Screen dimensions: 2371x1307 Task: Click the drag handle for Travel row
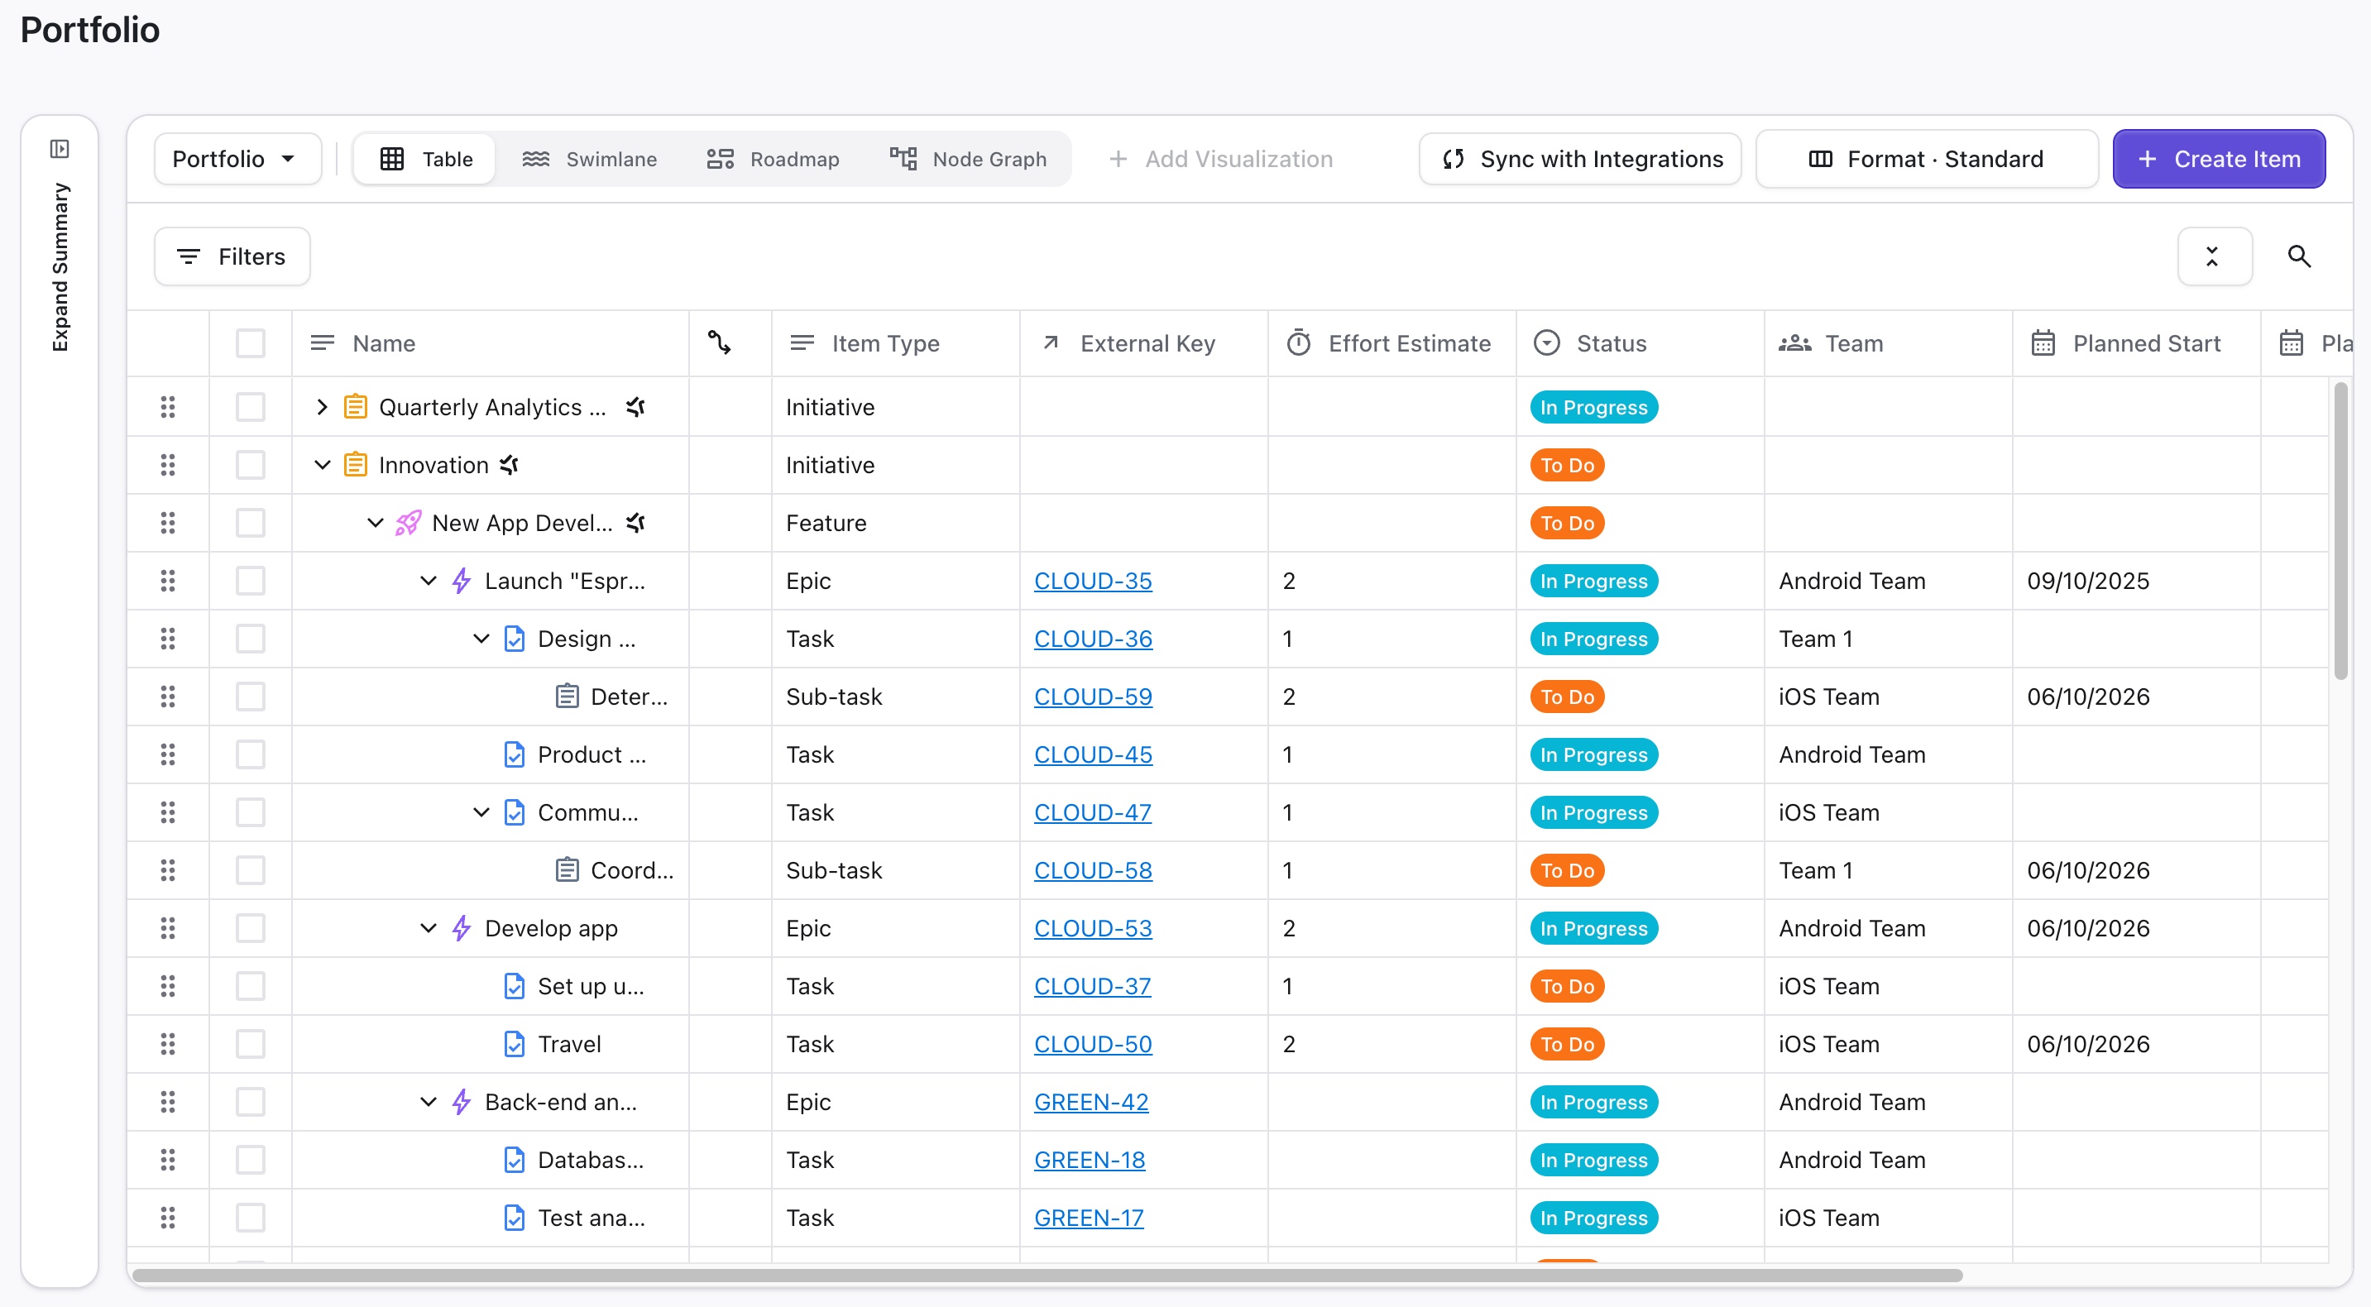[x=167, y=1044]
